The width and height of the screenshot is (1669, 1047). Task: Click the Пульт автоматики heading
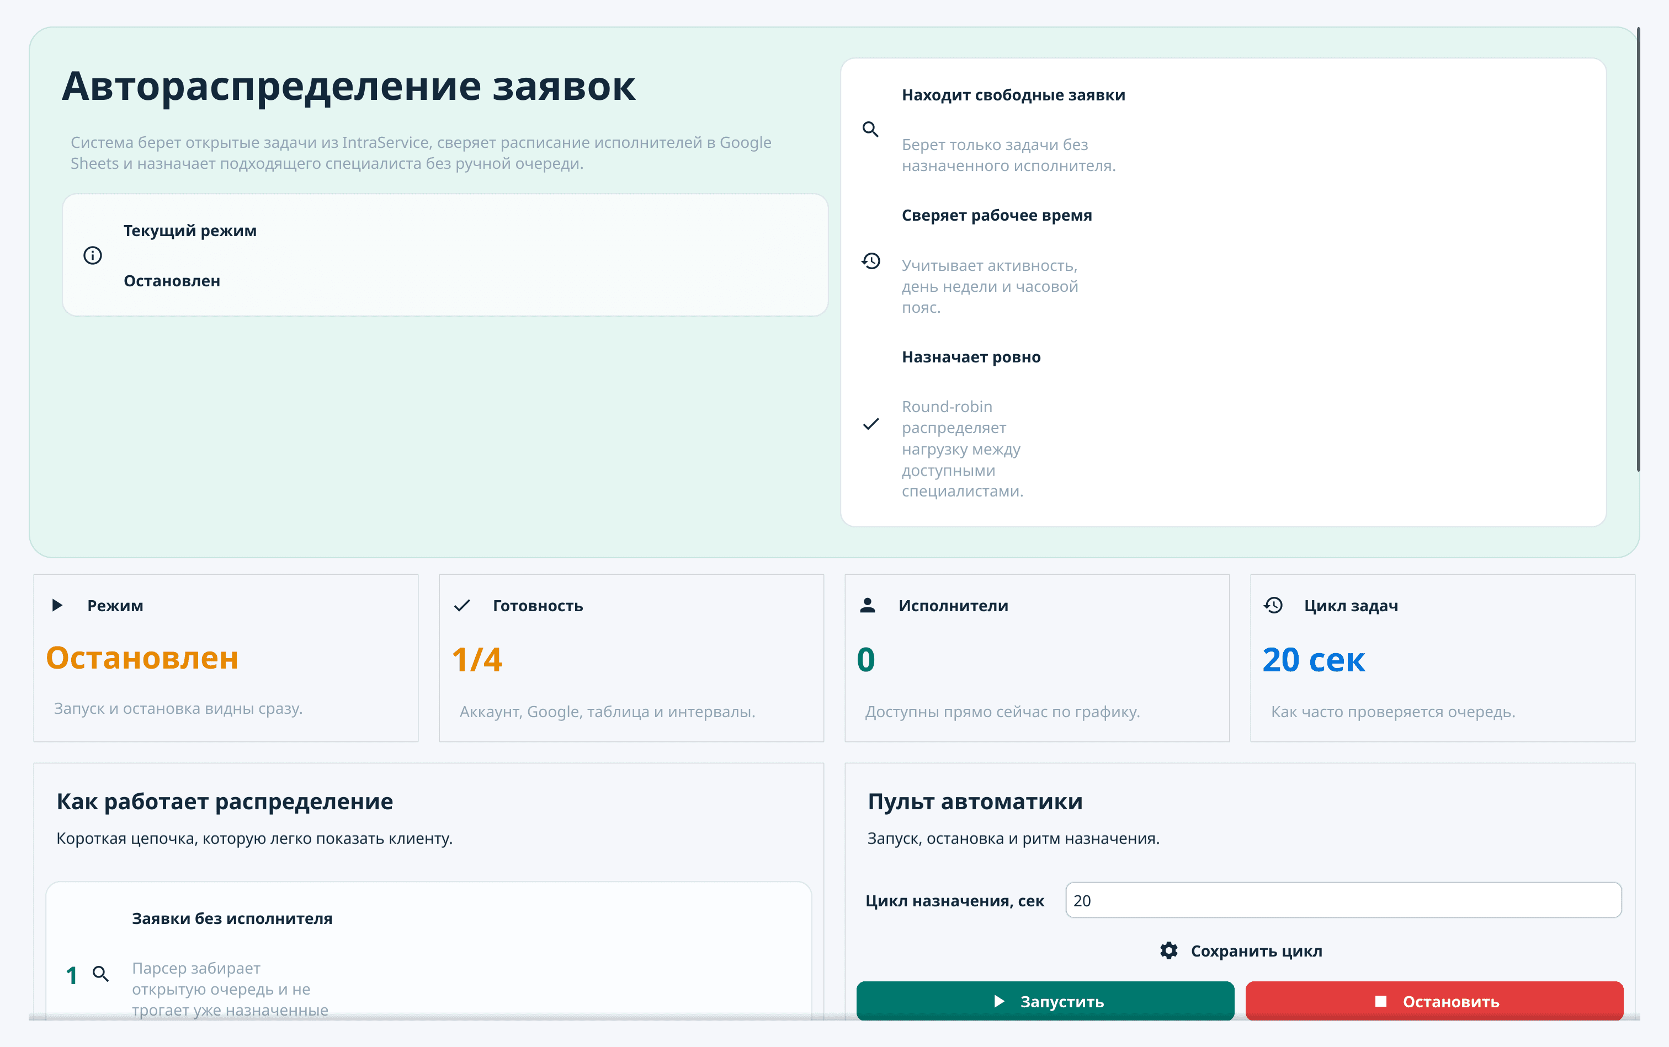[975, 802]
